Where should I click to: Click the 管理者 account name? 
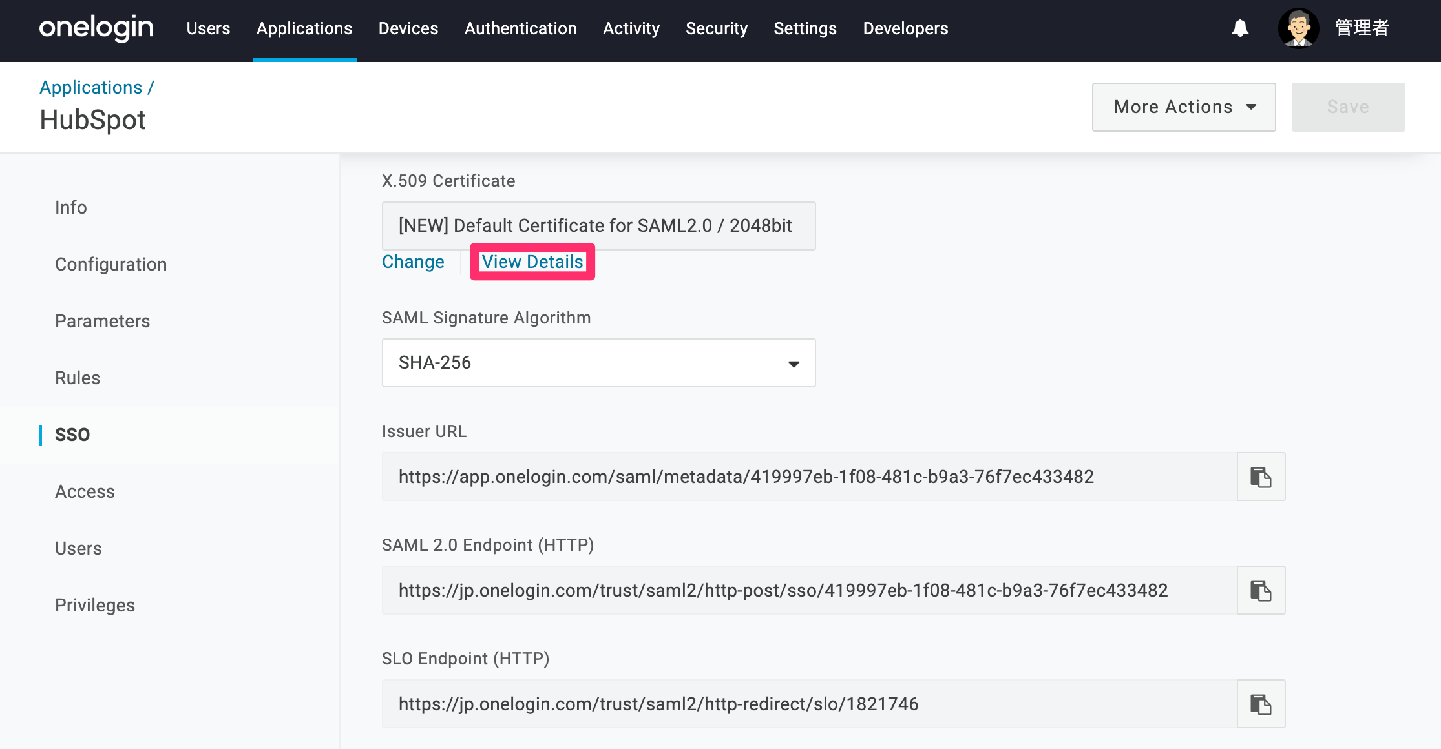[x=1362, y=28]
